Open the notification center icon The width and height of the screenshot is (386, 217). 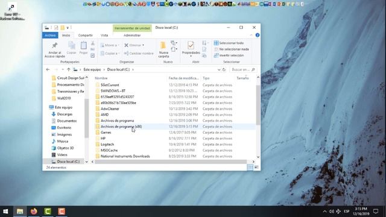(376, 212)
